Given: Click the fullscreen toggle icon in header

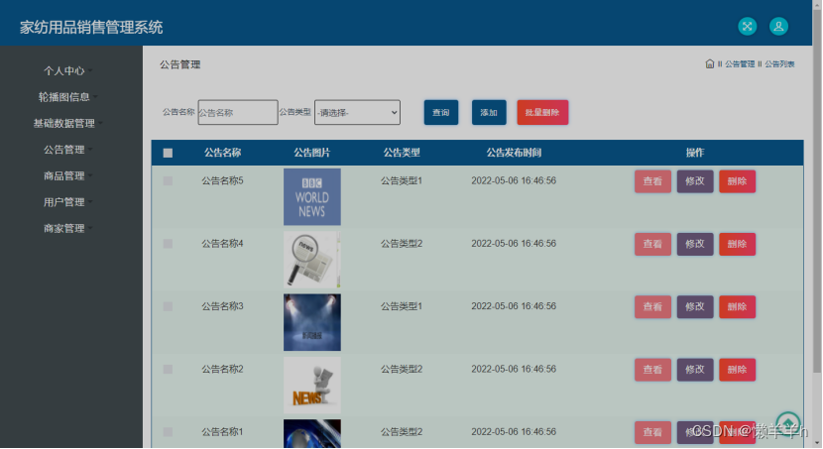Looking at the screenshot, I should [747, 26].
